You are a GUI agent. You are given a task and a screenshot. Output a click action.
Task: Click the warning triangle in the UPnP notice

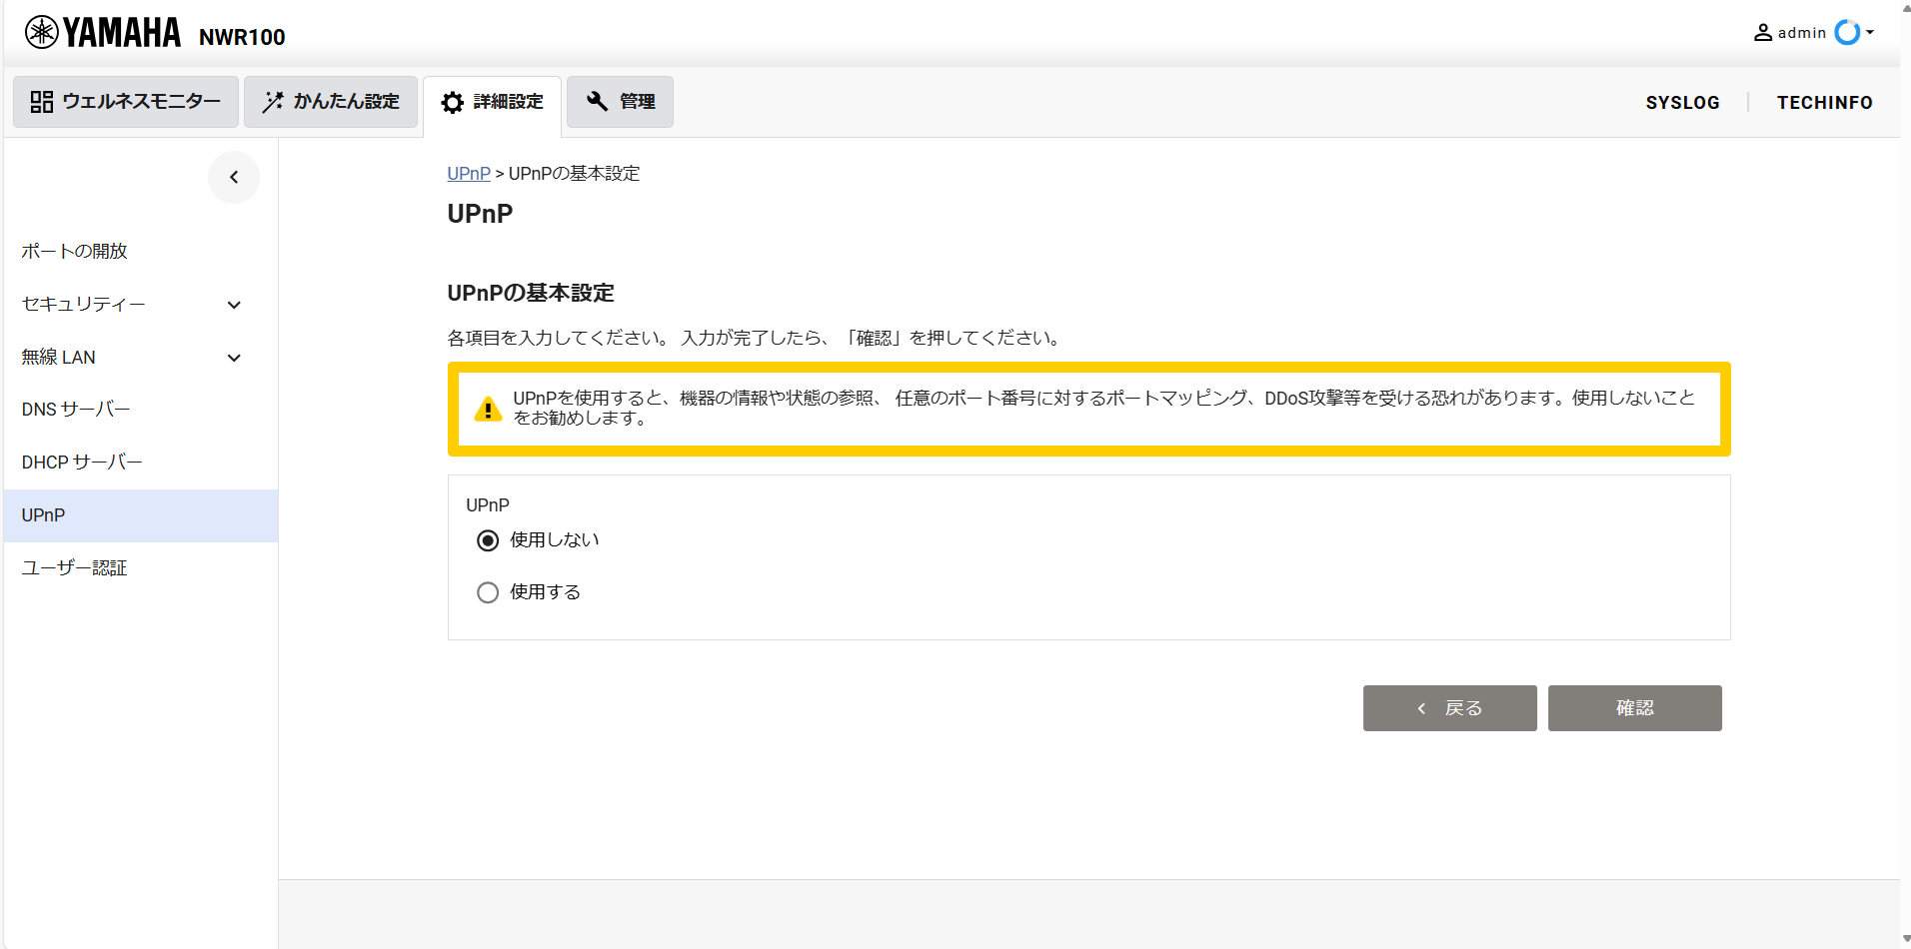[x=487, y=408]
